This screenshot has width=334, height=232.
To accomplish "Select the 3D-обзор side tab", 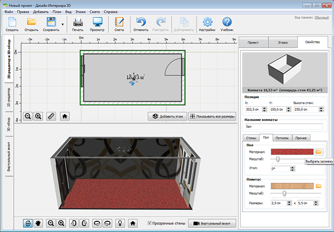I will 9,124.
